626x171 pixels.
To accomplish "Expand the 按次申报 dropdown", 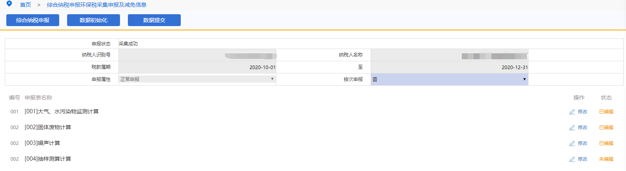I will (449, 79).
